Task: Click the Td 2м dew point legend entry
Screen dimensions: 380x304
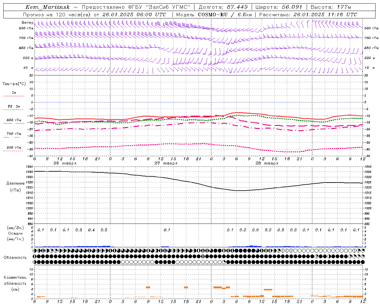Action: [x=14, y=106]
